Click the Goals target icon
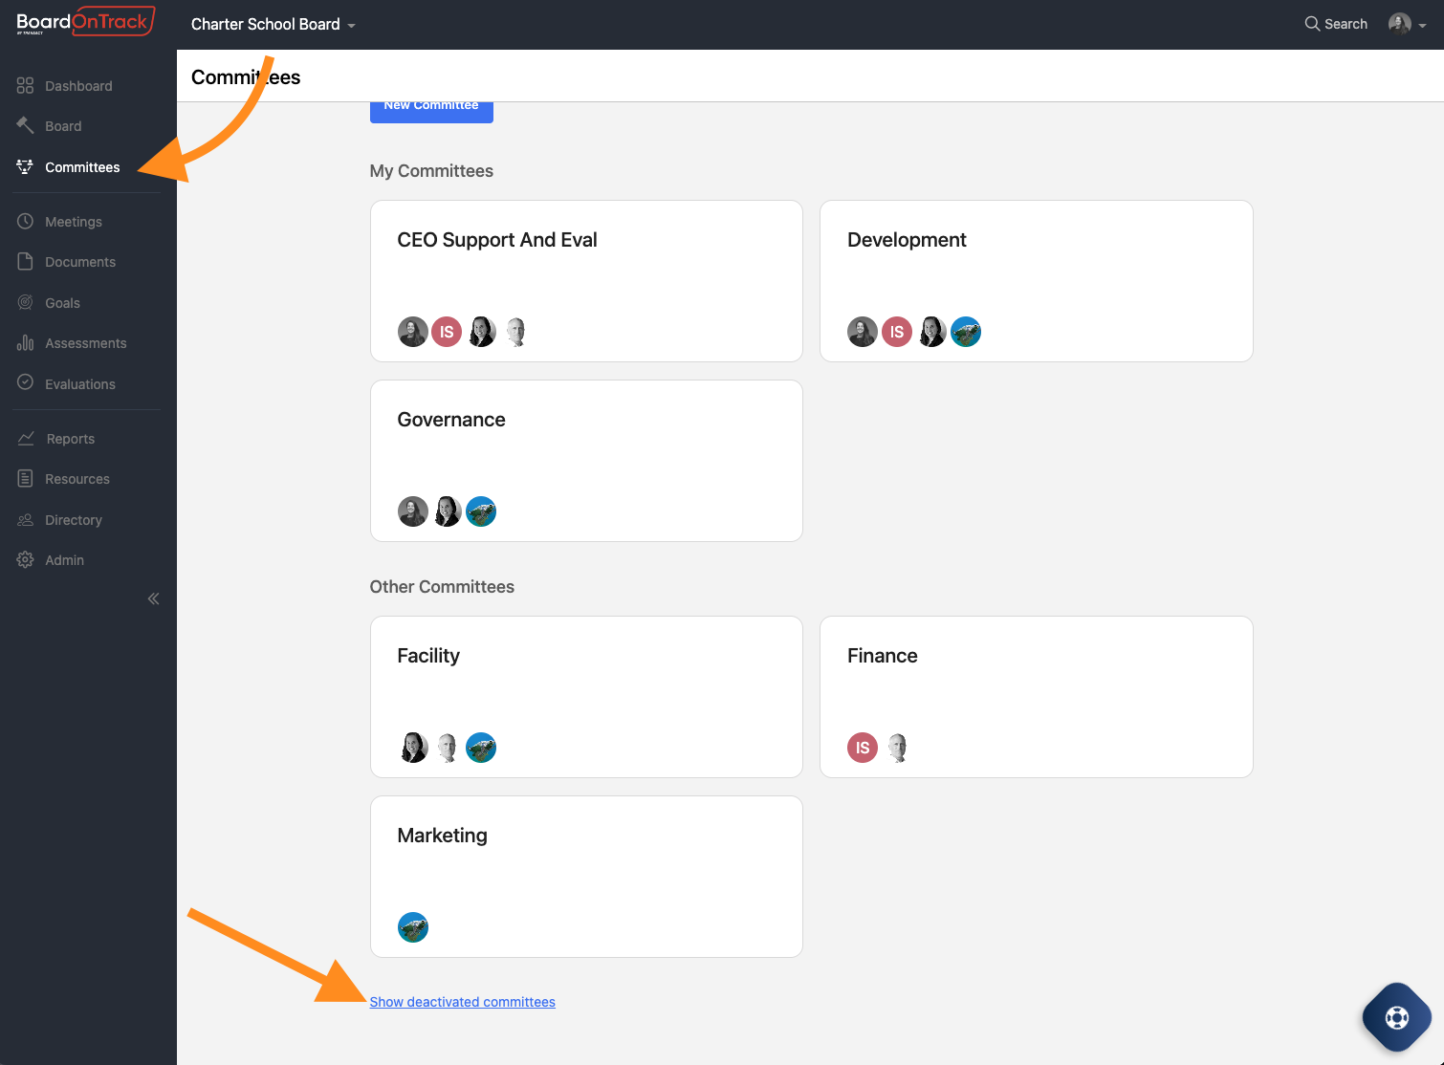 click(x=26, y=302)
